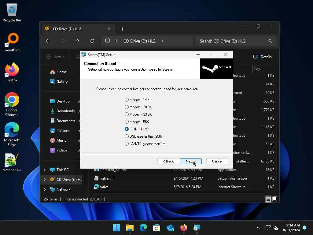Select Network in navigation pane
The width and height of the screenshot is (313, 235).
click(63, 189)
